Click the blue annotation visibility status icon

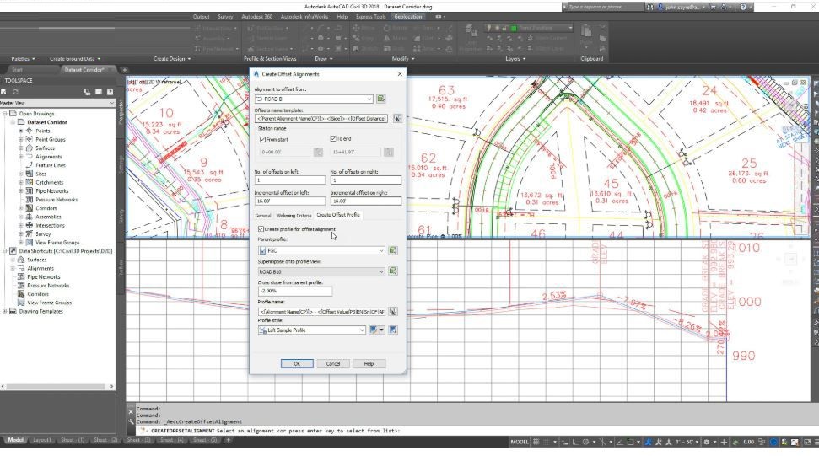(649, 442)
